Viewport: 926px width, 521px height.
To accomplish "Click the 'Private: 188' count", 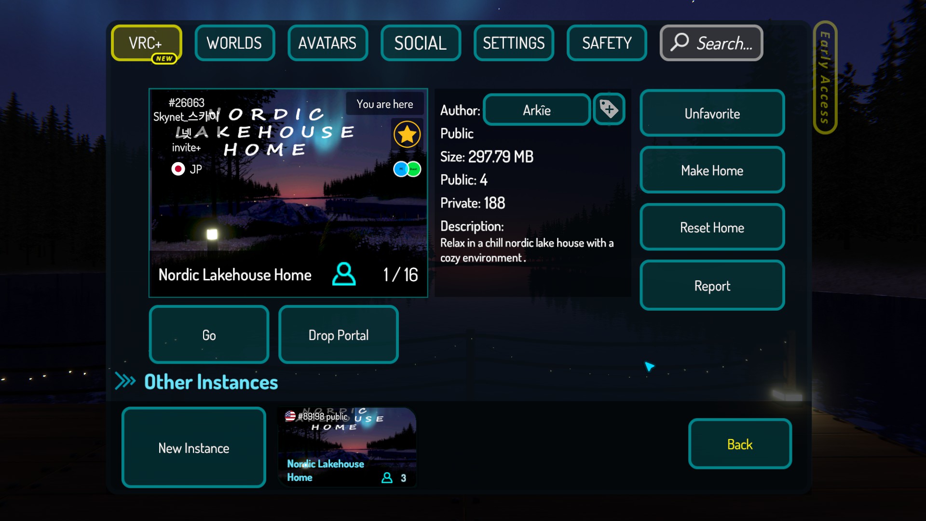I will pyautogui.click(x=473, y=203).
